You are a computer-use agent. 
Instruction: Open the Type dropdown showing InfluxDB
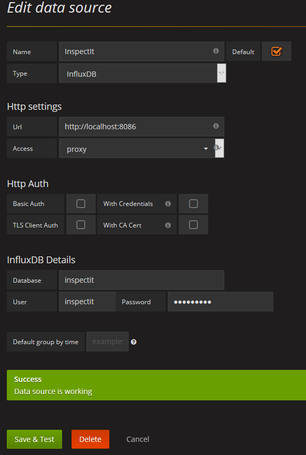coord(142,74)
